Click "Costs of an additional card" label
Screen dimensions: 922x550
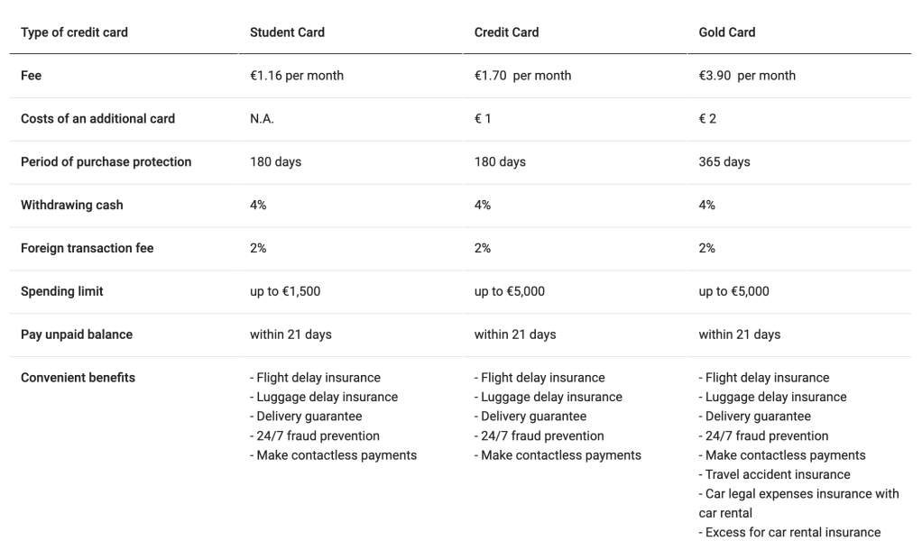click(x=97, y=119)
